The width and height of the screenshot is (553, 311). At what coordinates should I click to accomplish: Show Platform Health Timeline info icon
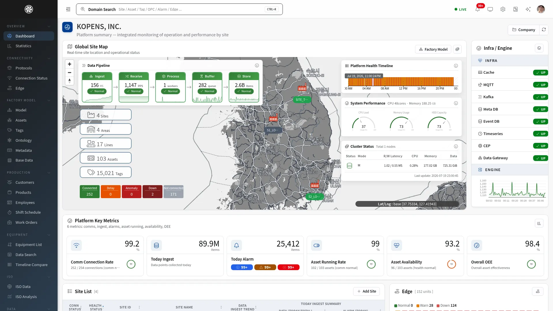456,66
